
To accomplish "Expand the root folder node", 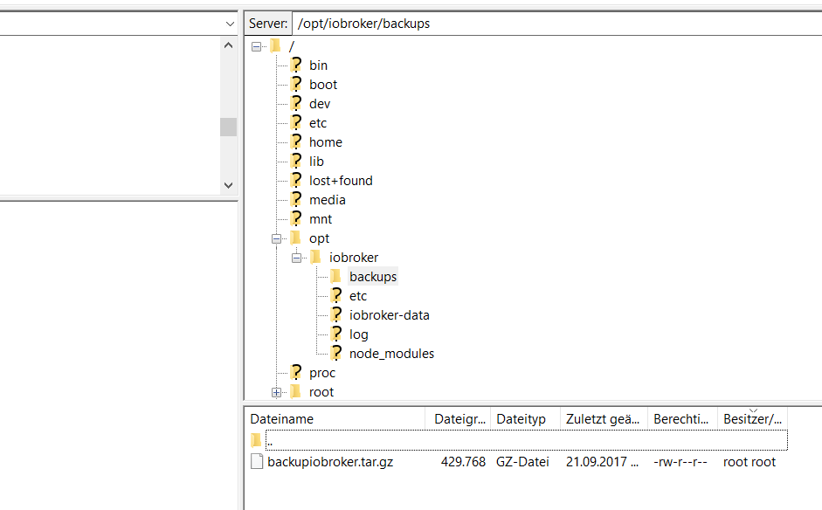I will tap(276, 392).
